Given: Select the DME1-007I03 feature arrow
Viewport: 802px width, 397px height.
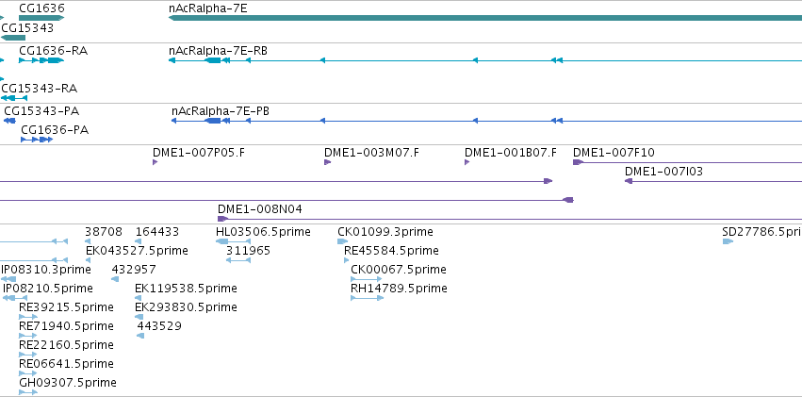Looking at the screenshot, I should coord(629,181).
